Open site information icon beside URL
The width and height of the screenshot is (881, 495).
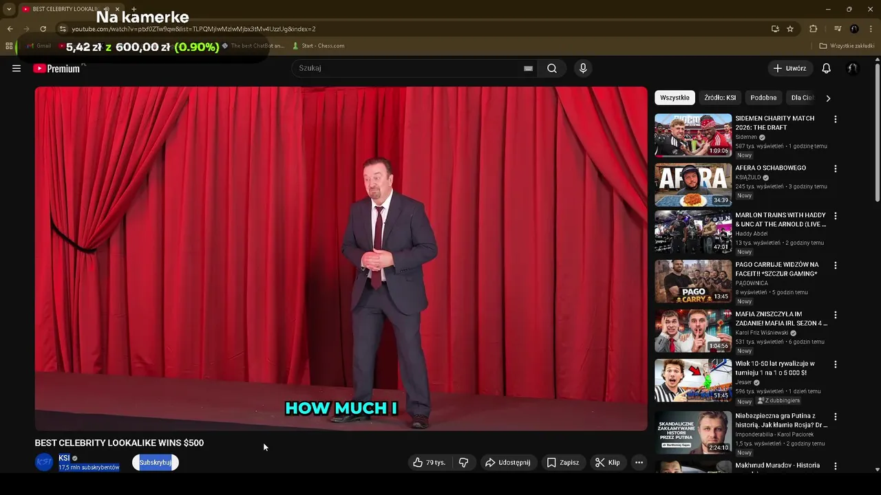tap(63, 29)
